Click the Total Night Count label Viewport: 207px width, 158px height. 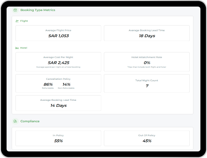(x=147, y=81)
